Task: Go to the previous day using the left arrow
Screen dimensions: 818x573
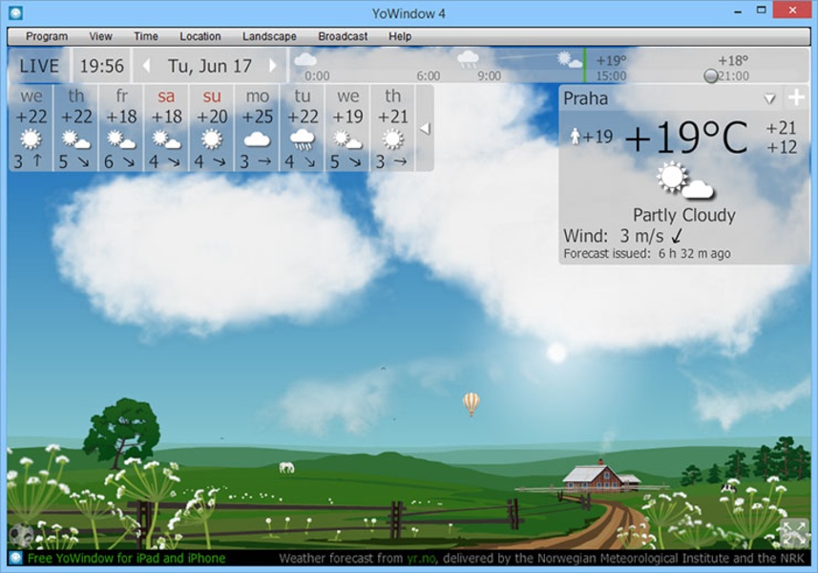Action: tap(146, 66)
